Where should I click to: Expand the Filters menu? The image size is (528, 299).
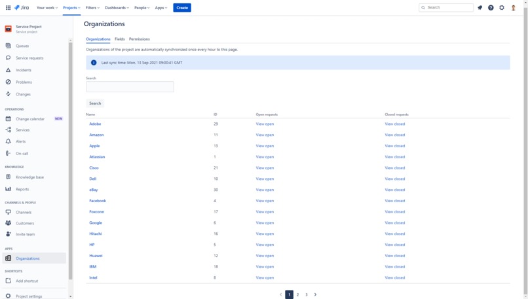pos(92,8)
